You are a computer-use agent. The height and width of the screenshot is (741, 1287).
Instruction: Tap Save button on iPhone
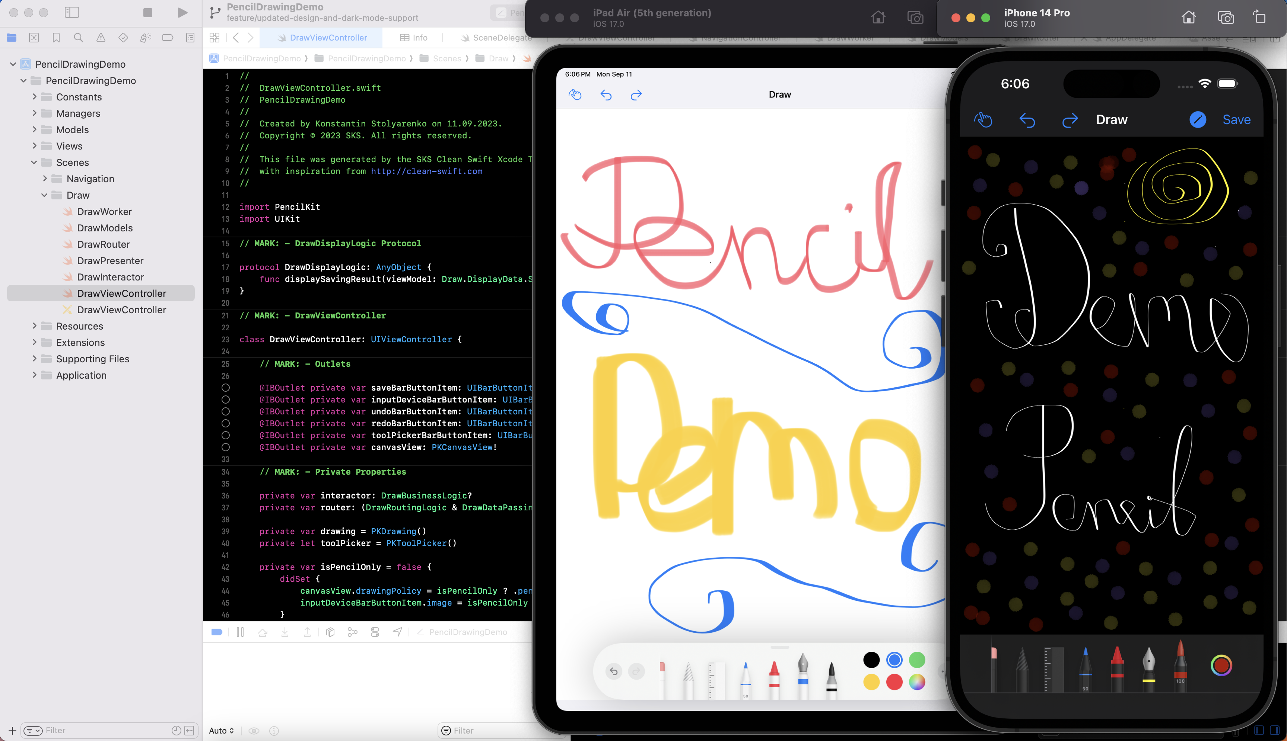[1236, 120]
